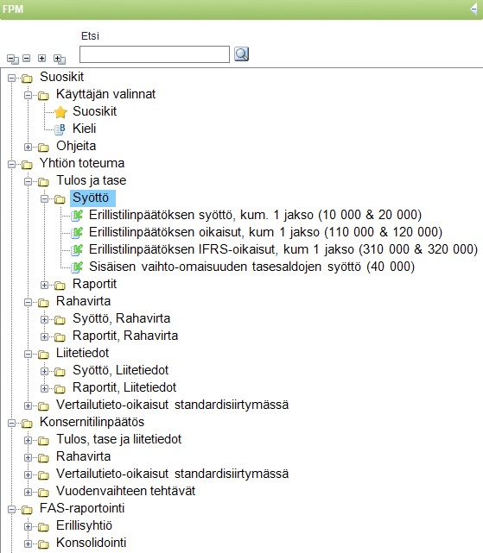Select Erillistilinpäätöksen oikaisut, kum 1 jakso
This screenshot has height=553, width=483.
point(265,232)
